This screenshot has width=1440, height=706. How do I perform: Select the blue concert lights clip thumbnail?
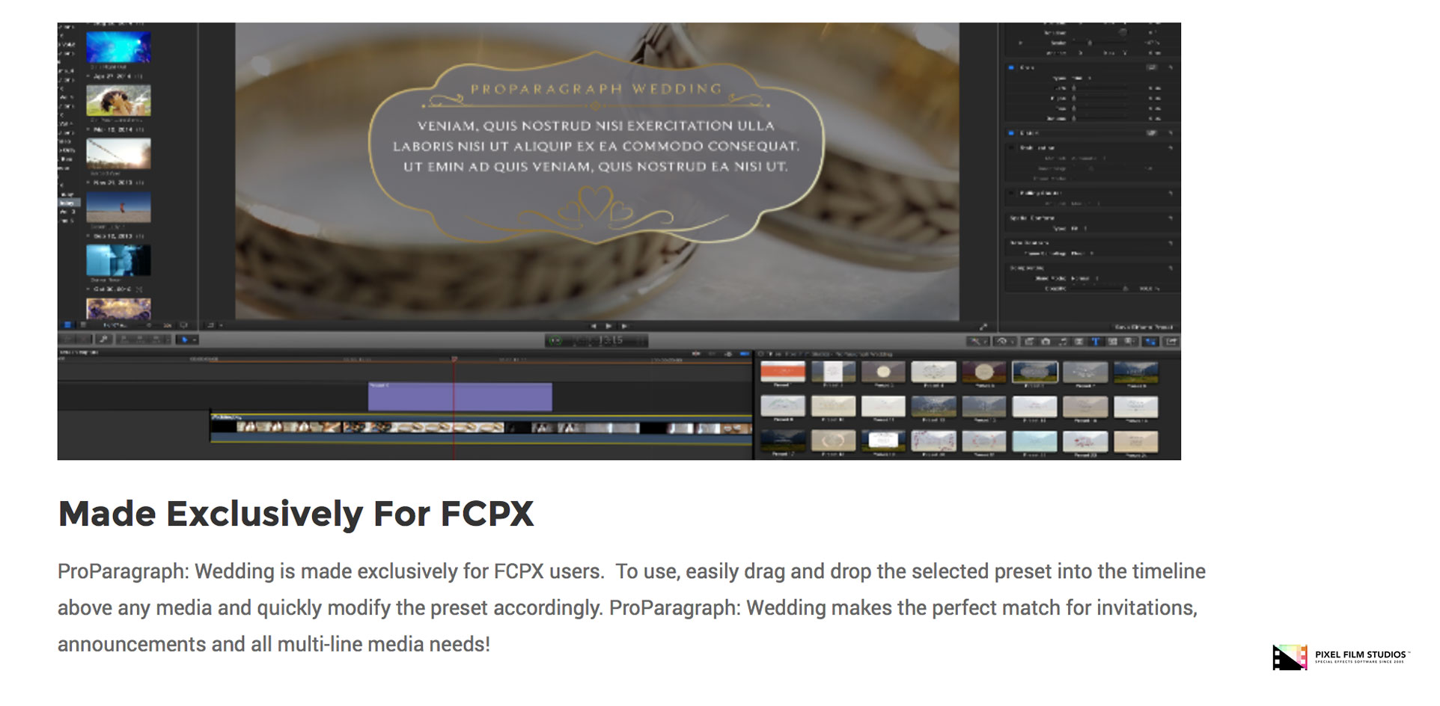point(118,47)
